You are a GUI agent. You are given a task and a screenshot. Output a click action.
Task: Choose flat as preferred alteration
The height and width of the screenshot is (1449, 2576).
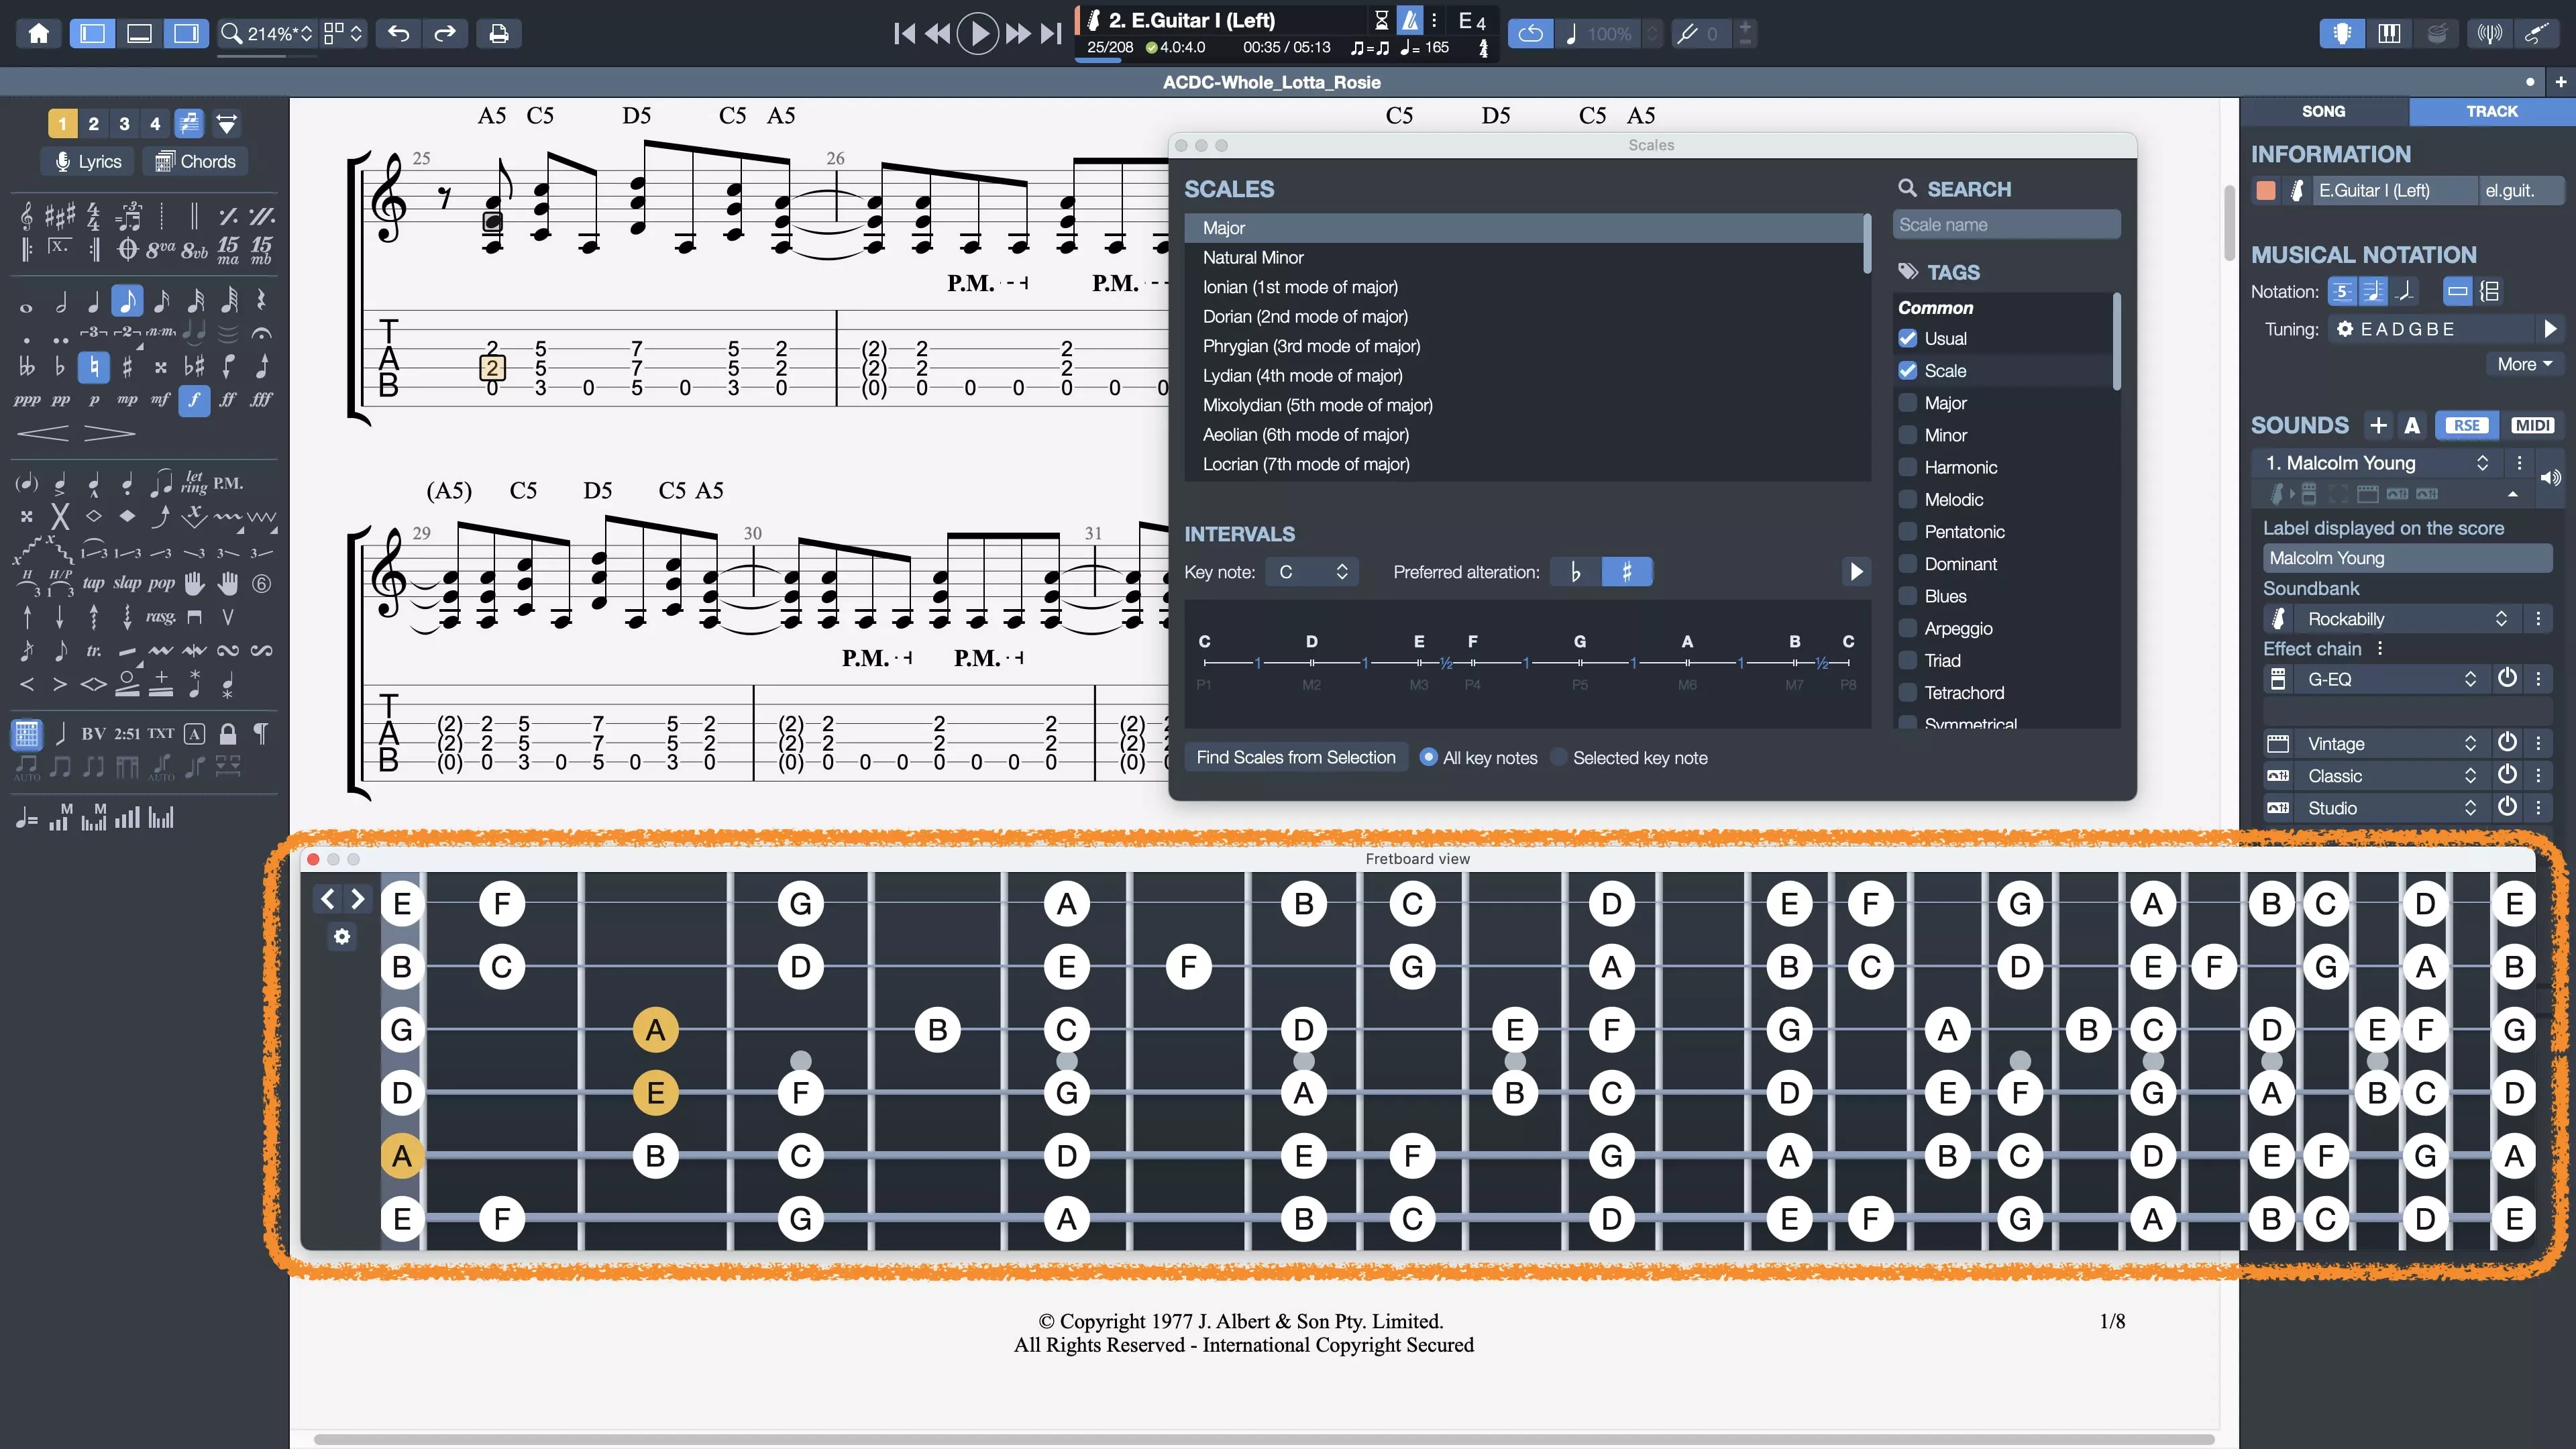(1575, 572)
